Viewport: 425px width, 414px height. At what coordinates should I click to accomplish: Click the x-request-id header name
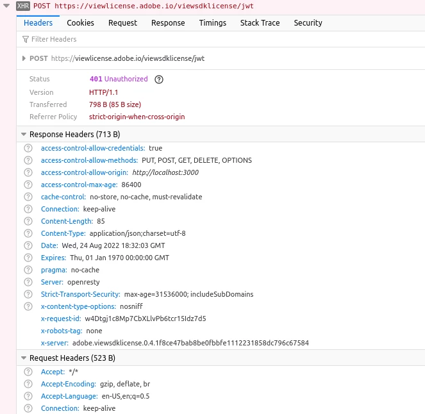pos(61,319)
